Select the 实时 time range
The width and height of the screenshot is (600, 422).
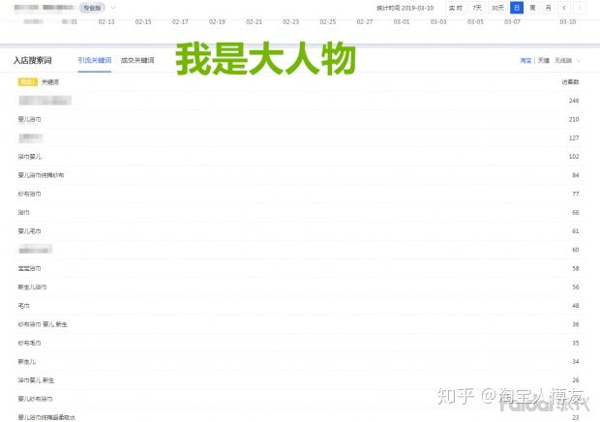point(456,8)
